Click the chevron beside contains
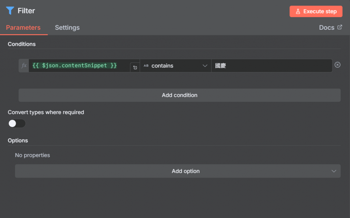Image resolution: width=350 pixels, height=218 pixels. pyautogui.click(x=205, y=66)
